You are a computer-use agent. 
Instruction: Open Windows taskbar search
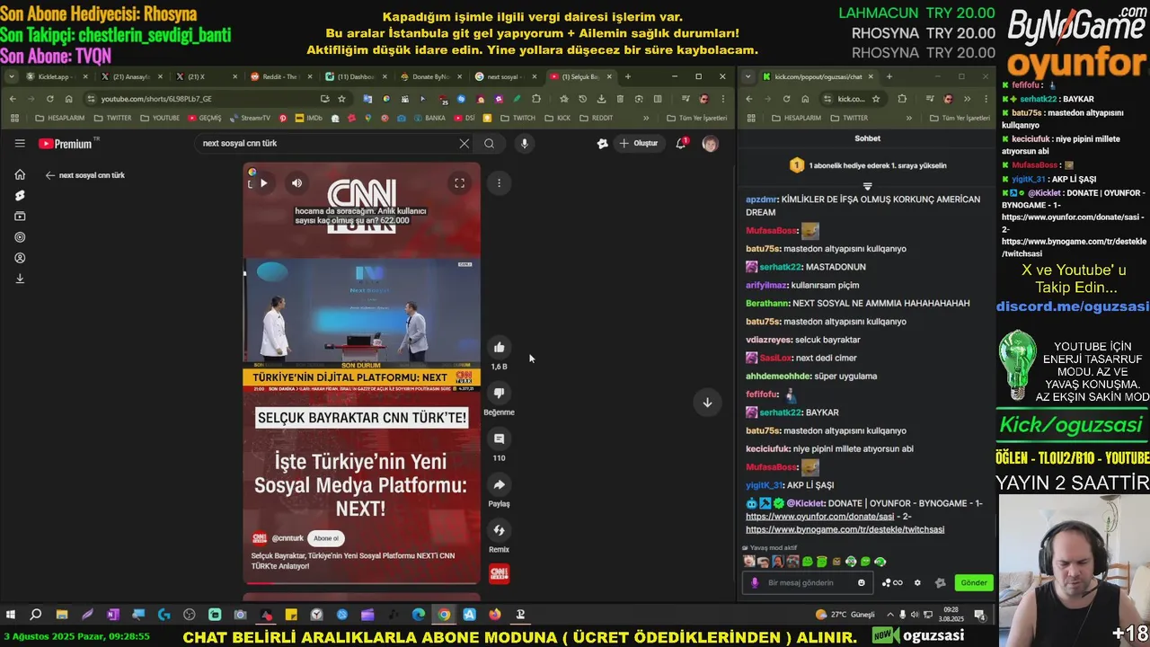tap(36, 615)
